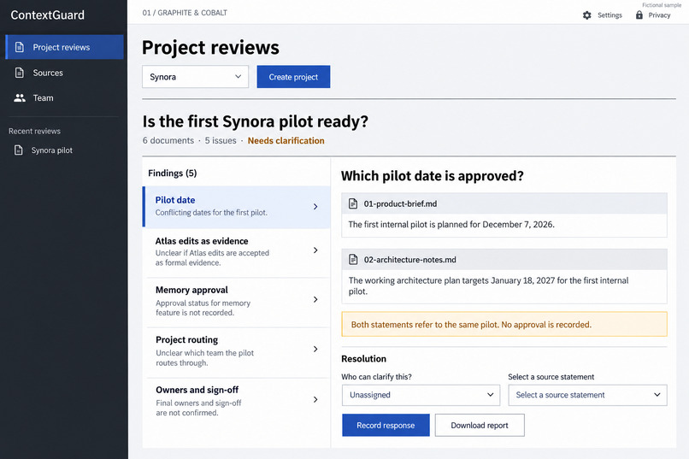
Task: Expand the Atlas edits as evidence chevron
Action: tap(315, 250)
